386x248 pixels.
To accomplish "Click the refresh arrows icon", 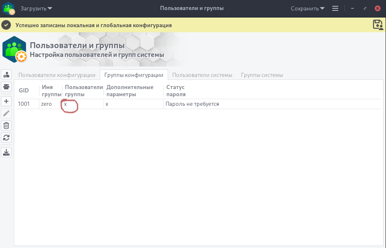I will click(6, 137).
